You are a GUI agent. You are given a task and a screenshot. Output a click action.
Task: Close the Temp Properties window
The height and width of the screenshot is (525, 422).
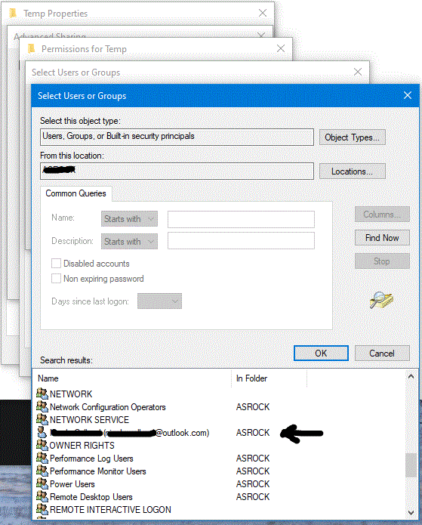coord(263,13)
